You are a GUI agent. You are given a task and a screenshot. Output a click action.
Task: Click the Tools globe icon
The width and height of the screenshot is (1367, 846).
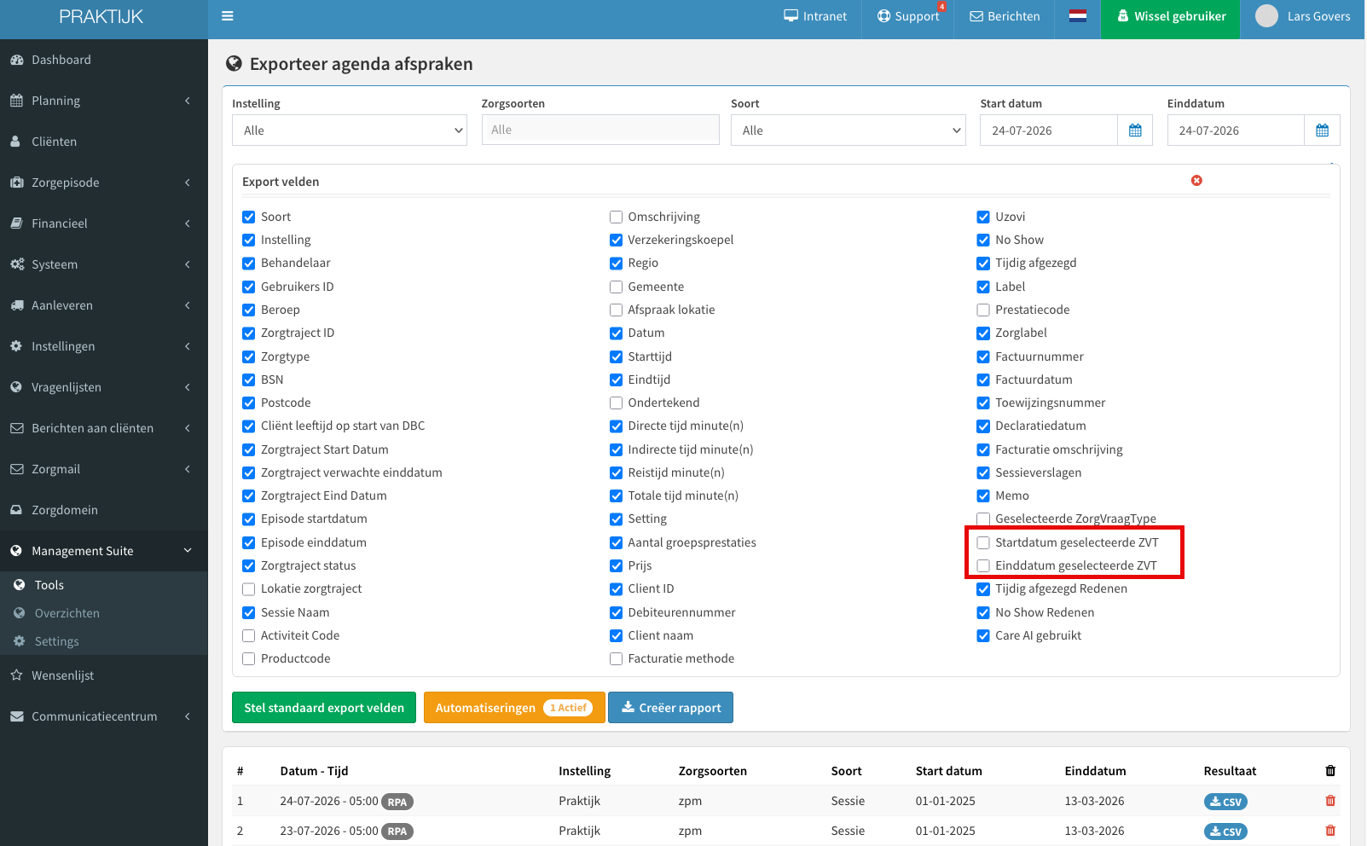click(20, 585)
